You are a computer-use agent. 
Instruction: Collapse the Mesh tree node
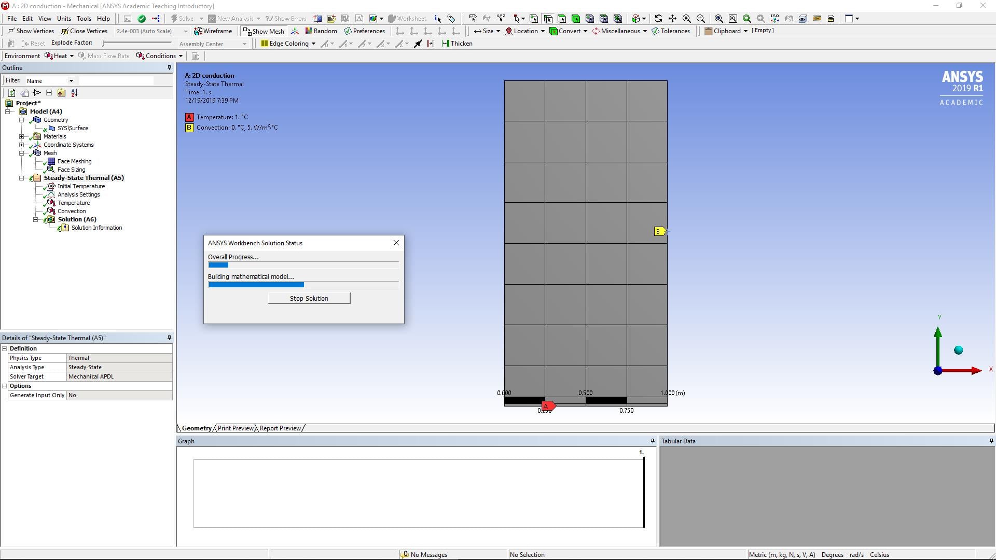point(22,153)
